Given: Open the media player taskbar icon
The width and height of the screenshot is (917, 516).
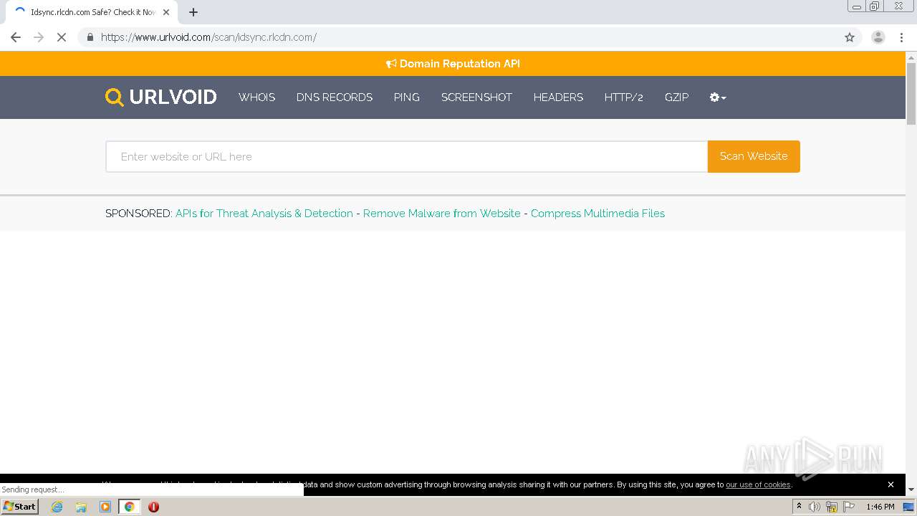Looking at the screenshot, I should 105,507.
